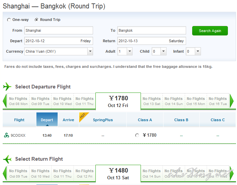Select the One-way radio button
237x185 pixels.
(9, 20)
